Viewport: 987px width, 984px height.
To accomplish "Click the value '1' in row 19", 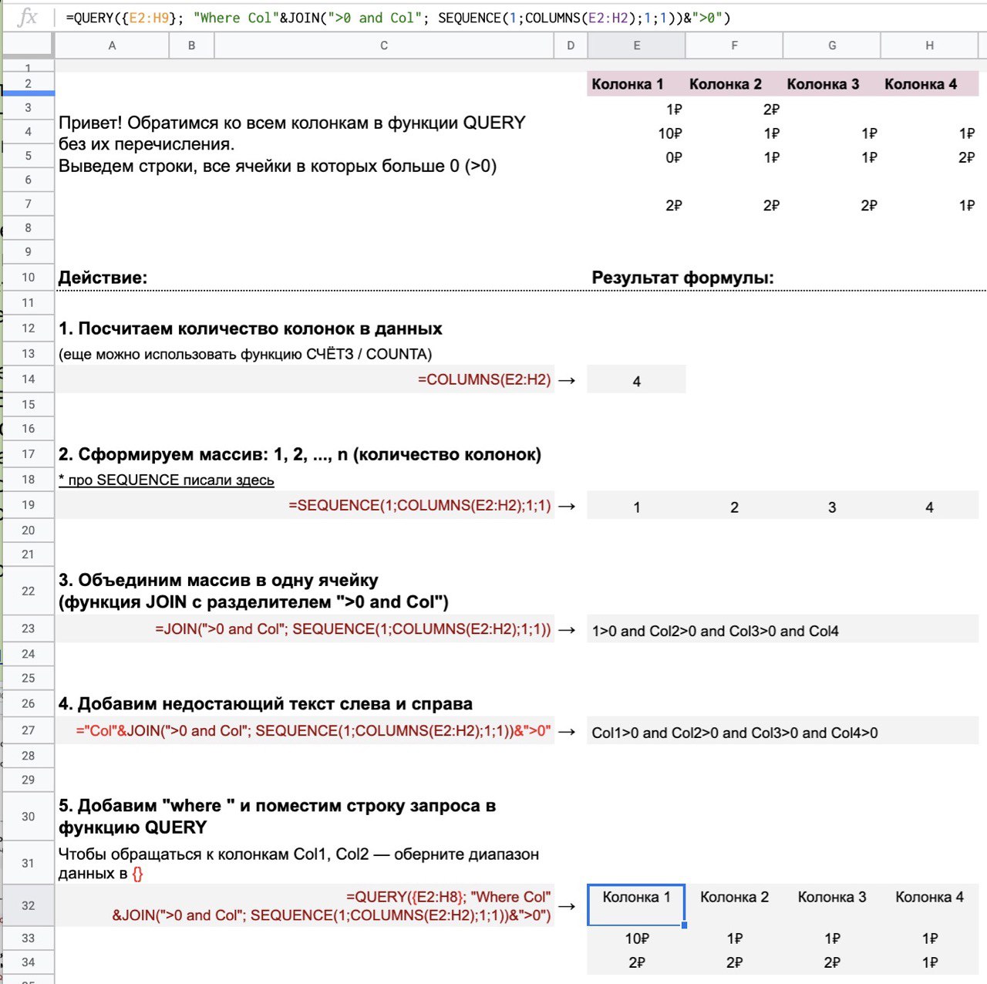I will click(x=637, y=507).
